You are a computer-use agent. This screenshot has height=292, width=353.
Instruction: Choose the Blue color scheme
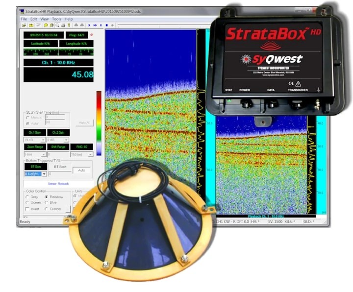47,202
